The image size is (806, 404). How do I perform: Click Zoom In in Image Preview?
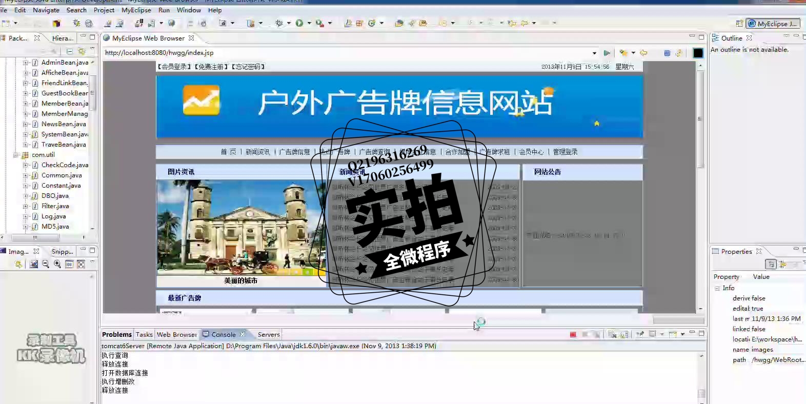(x=57, y=264)
